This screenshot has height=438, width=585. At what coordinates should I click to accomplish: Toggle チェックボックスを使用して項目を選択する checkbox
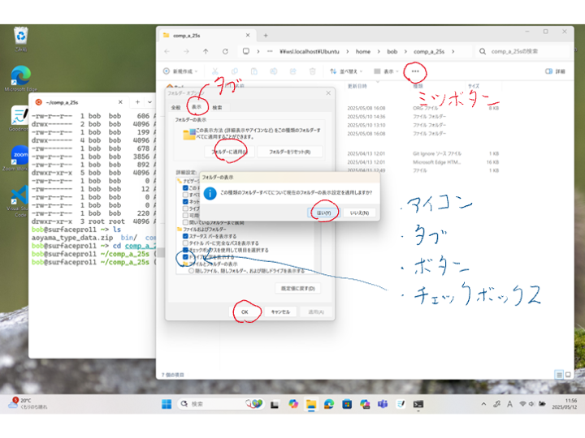click(185, 250)
